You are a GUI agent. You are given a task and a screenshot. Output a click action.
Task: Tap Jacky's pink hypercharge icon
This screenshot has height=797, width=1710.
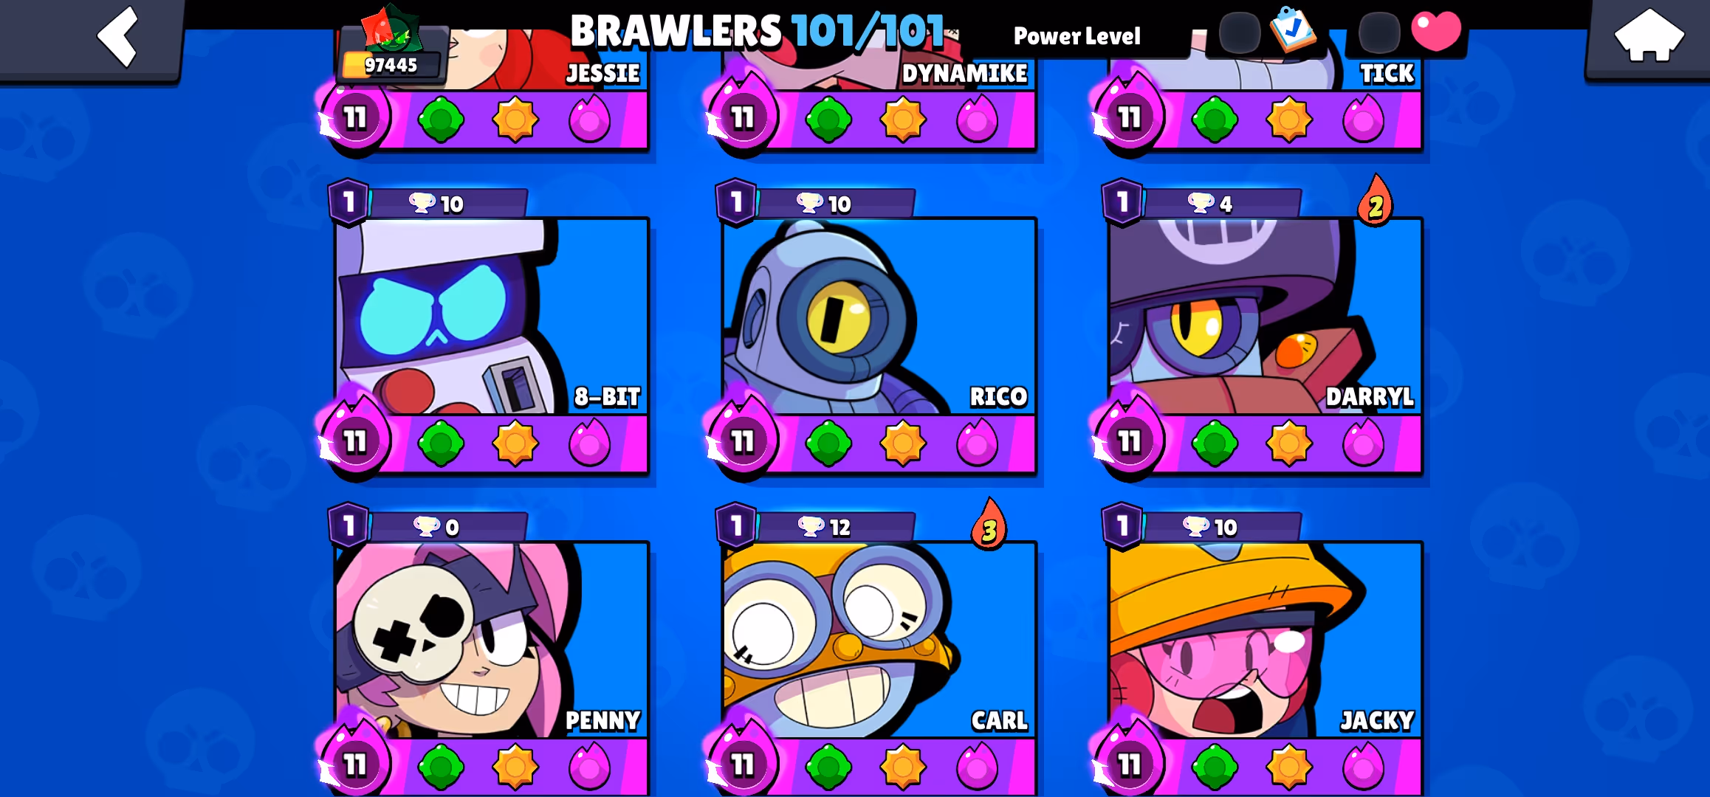point(1363,767)
